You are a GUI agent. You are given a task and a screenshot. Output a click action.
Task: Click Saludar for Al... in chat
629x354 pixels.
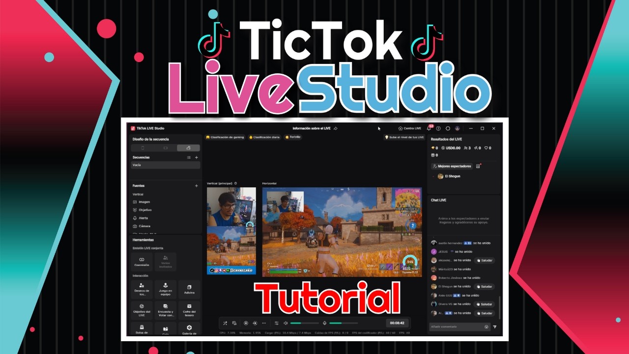[x=484, y=313]
